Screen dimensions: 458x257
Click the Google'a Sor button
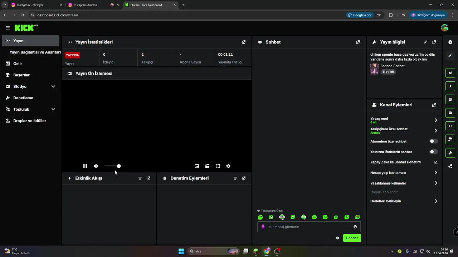[x=360, y=15]
